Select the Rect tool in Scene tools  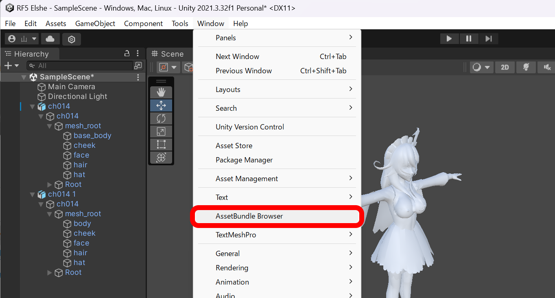click(x=161, y=145)
